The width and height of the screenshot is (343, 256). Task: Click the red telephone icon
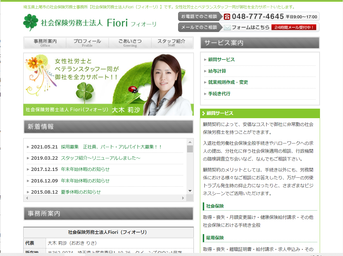tap(227, 17)
